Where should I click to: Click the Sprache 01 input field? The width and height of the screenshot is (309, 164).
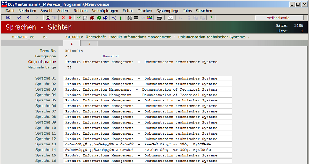point(148,79)
